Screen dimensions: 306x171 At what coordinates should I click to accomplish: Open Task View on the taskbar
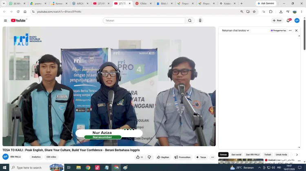69,167
